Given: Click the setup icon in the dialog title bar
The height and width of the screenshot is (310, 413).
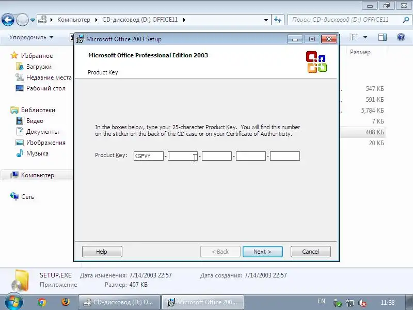Looking at the screenshot, I should (80, 39).
